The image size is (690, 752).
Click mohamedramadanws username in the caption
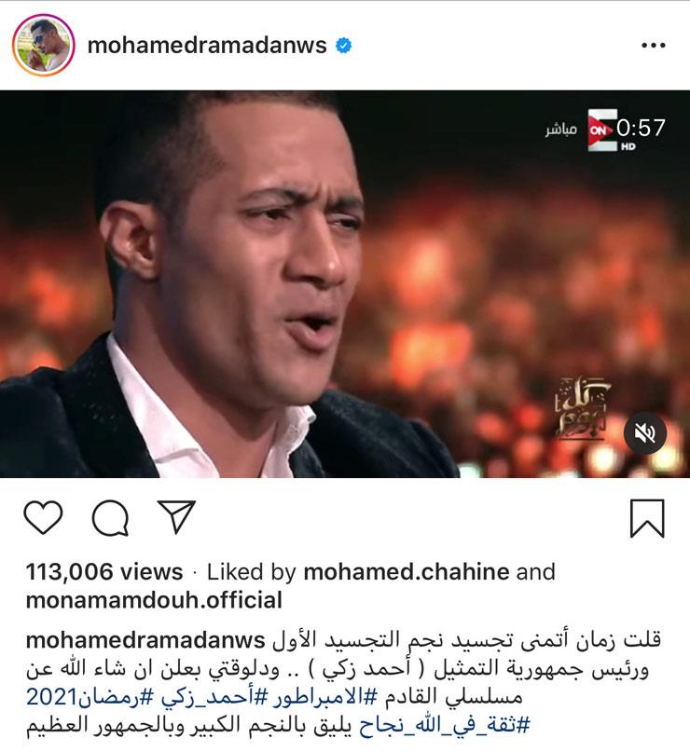click(145, 640)
